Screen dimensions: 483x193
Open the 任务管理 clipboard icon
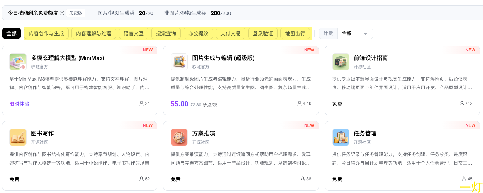pyautogui.click(x=341, y=137)
